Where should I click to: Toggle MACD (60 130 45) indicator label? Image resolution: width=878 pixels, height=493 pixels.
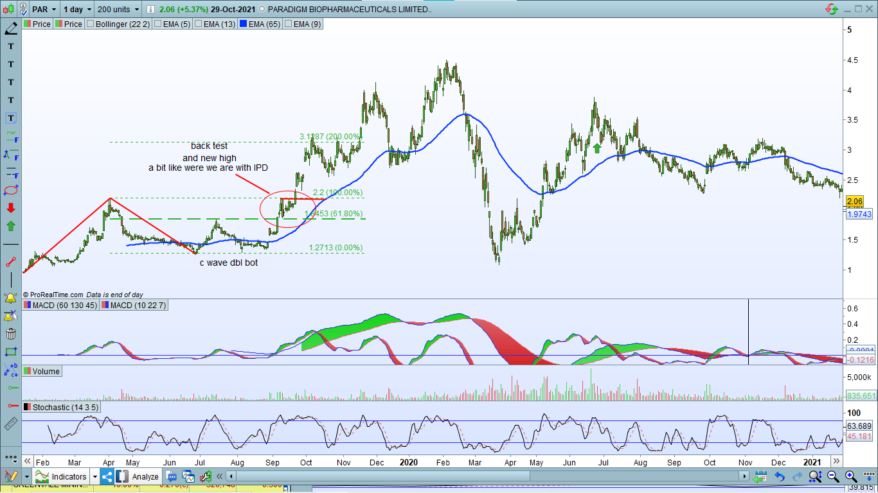click(x=60, y=306)
